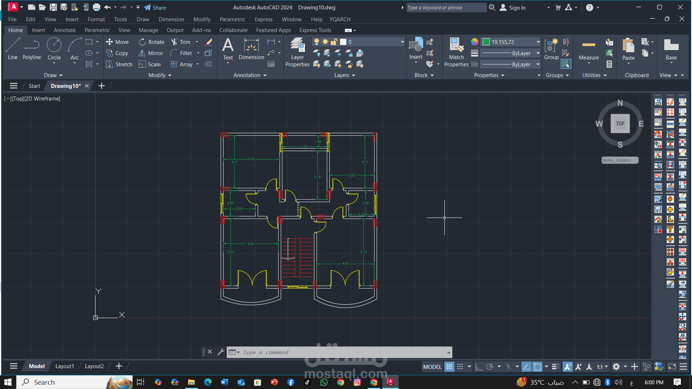Choose the Scale command
The image size is (692, 389).
150,64
